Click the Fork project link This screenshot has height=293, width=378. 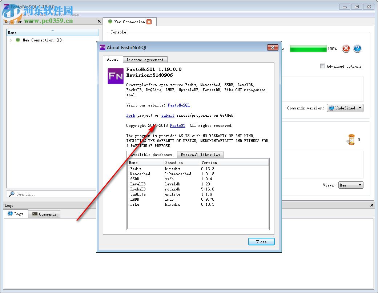(130, 115)
